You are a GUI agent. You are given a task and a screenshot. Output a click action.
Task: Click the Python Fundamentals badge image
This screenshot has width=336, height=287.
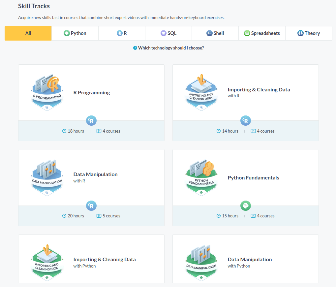click(x=201, y=177)
